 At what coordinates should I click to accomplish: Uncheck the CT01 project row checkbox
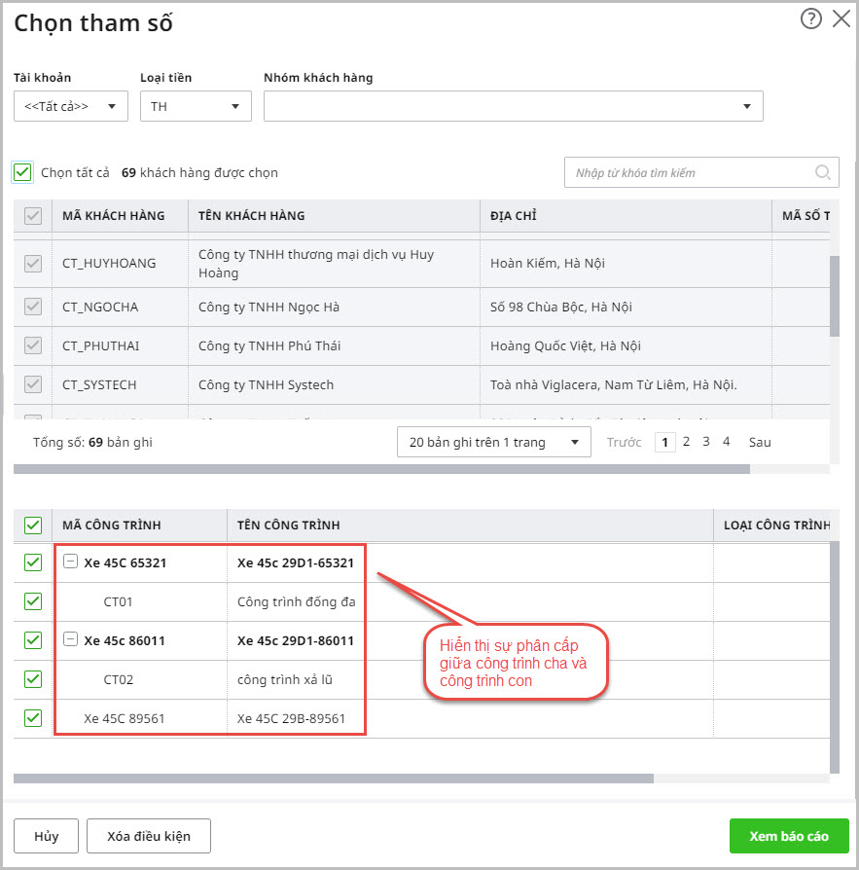point(33,601)
